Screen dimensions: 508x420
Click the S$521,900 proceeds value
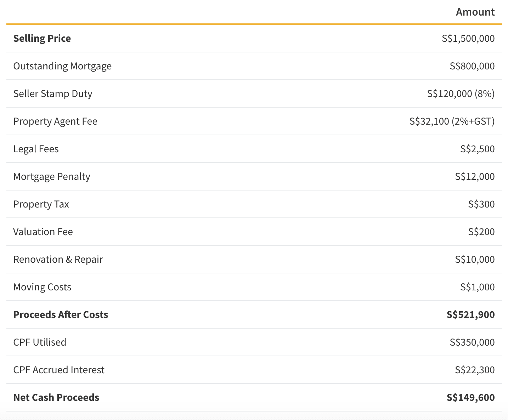(x=471, y=314)
